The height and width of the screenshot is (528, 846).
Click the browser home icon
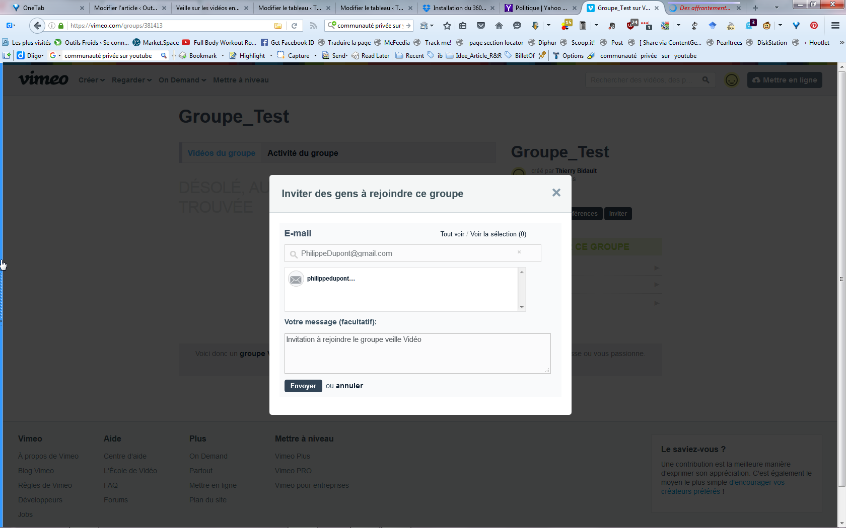point(499,26)
